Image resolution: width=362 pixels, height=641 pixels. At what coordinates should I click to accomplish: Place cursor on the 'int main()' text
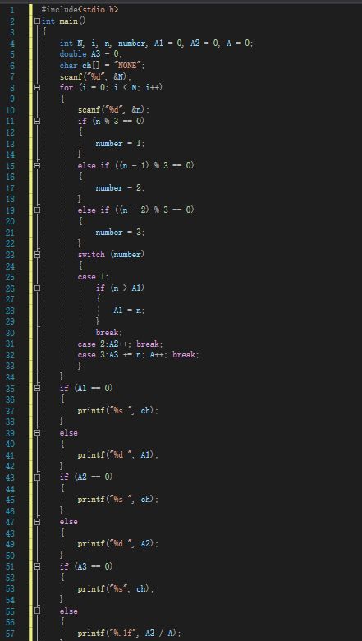pos(64,21)
